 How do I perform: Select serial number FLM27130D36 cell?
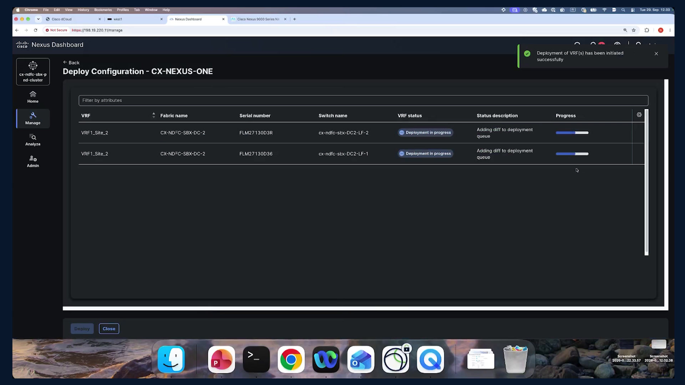coord(256,154)
